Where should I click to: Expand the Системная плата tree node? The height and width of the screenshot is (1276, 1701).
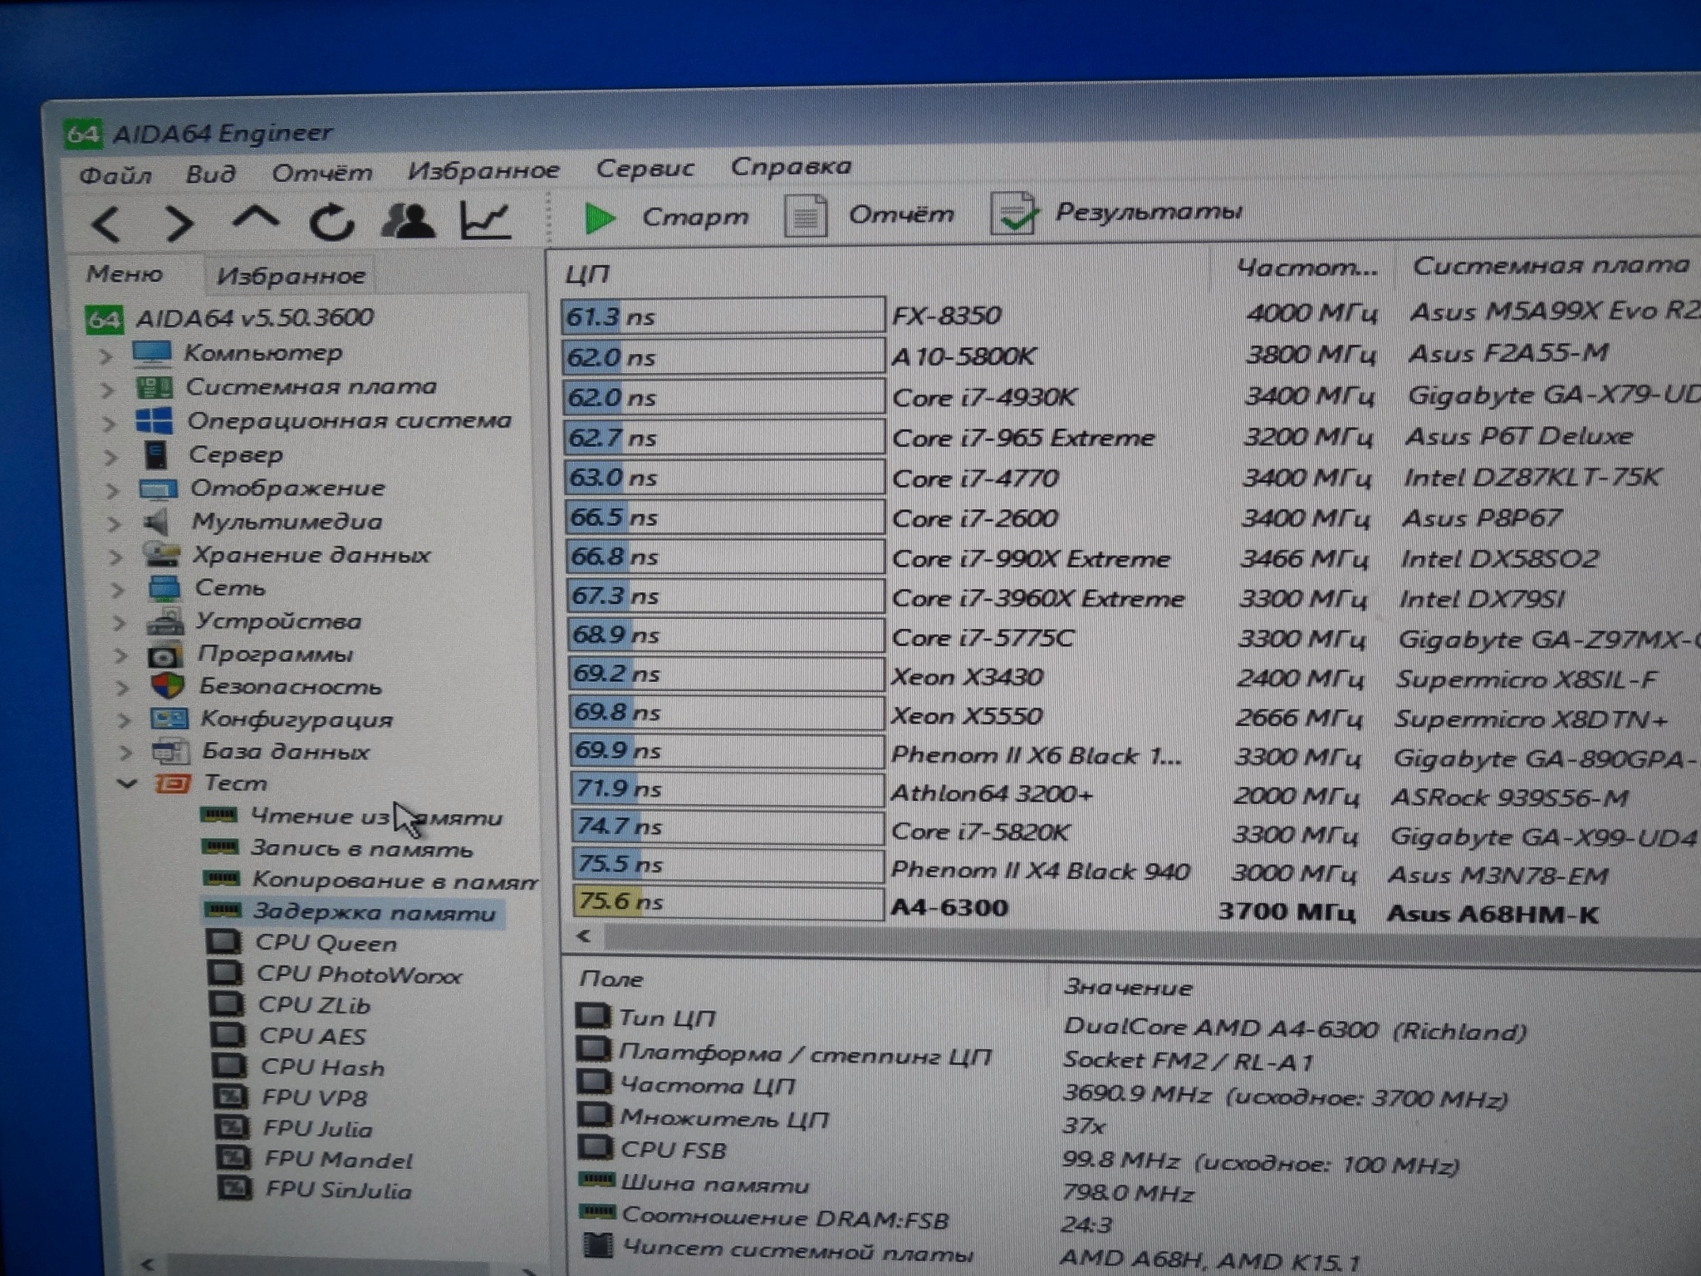(107, 390)
